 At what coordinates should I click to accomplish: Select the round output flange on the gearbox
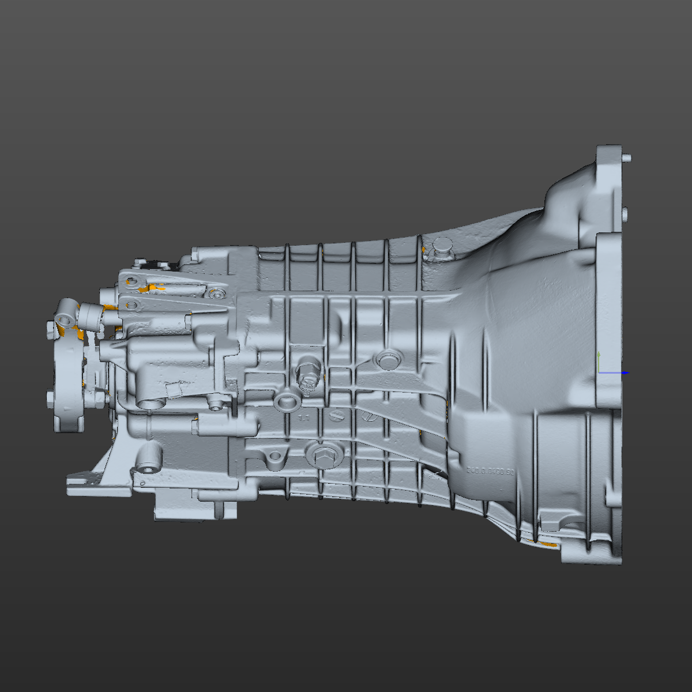(x=68, y=379)
